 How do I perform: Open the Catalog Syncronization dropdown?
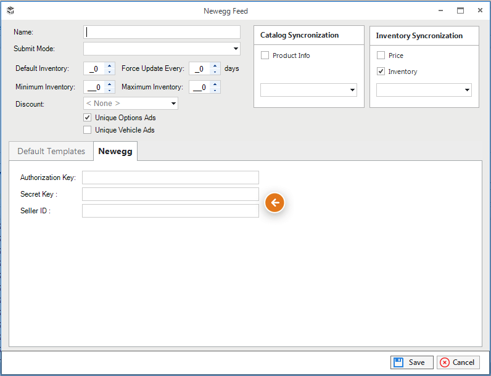click(308, 90)
